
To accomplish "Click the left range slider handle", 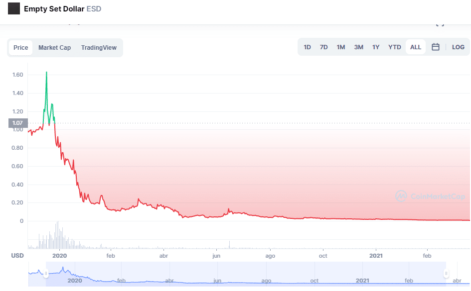I will coord(46,274).
